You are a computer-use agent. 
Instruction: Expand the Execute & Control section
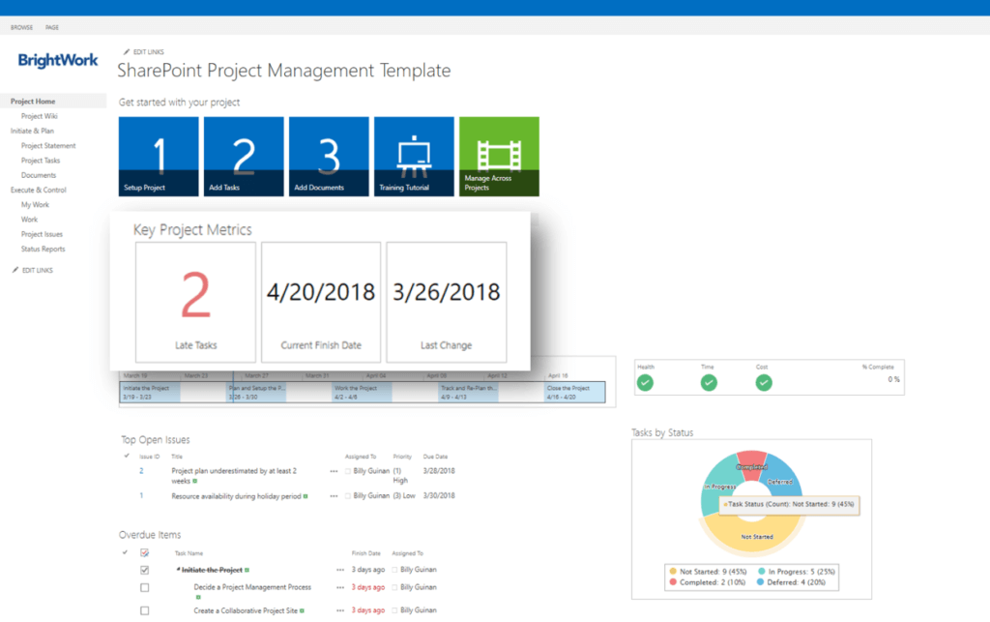(37, 190)
